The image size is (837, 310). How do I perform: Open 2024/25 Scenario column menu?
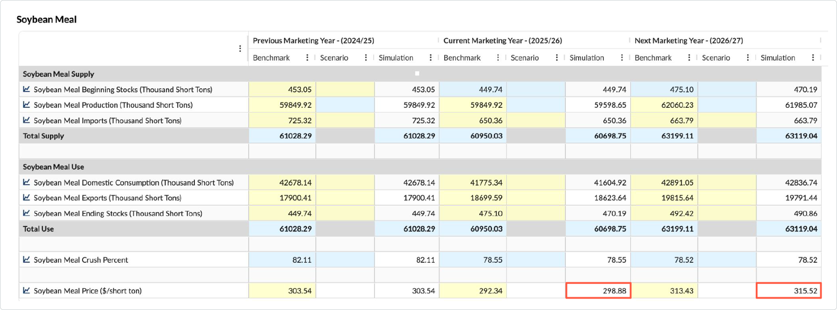pyautogui.click(x=366, y=57)
